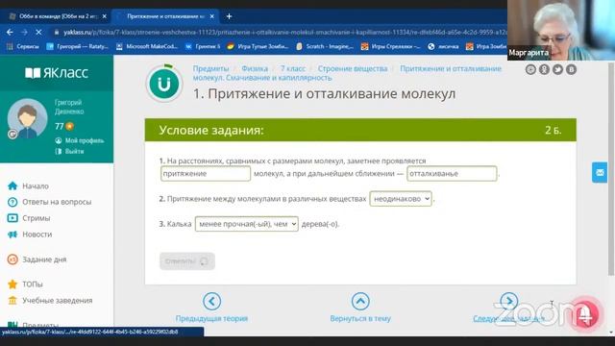Click the house icon beside Начало
Screen dimensions: 615x346
pyautogui.click(x=12, y=185)
